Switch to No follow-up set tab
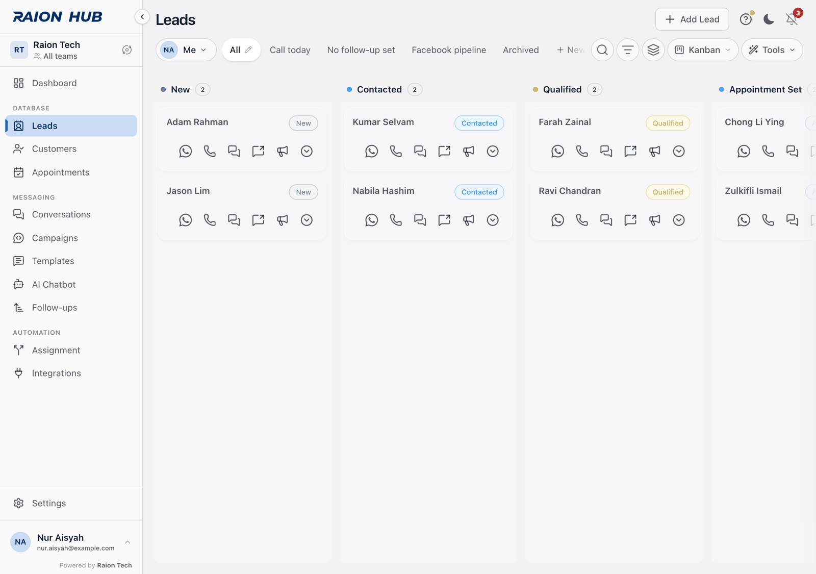This screenshot has height=574, width=816. (x=361, y=50)
